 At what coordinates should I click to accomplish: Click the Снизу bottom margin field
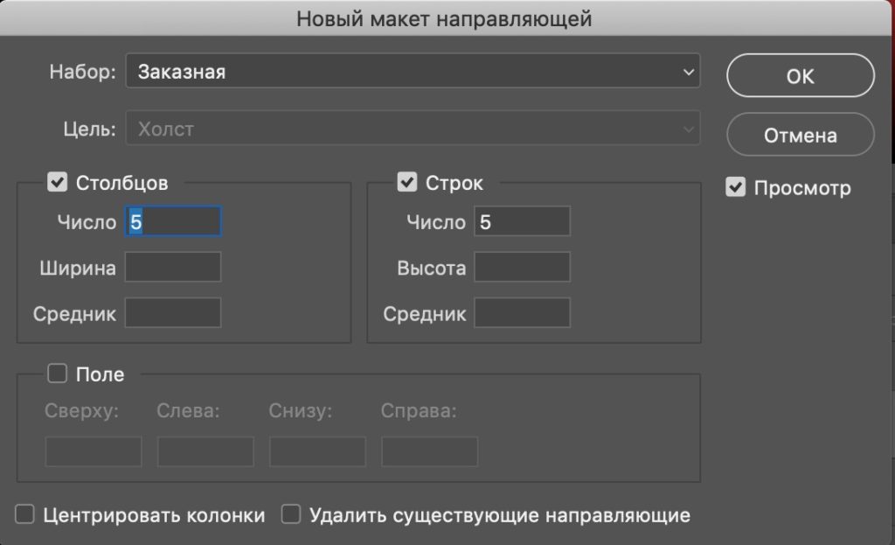click(317, 452)
